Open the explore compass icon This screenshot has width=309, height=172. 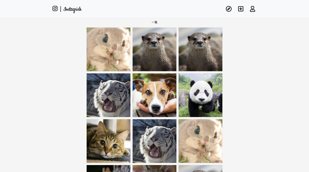click(x=229, y=9)
